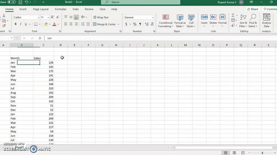The image size is (277, 155).
Task: Click in the Search box
Action: tap(141, 2)
